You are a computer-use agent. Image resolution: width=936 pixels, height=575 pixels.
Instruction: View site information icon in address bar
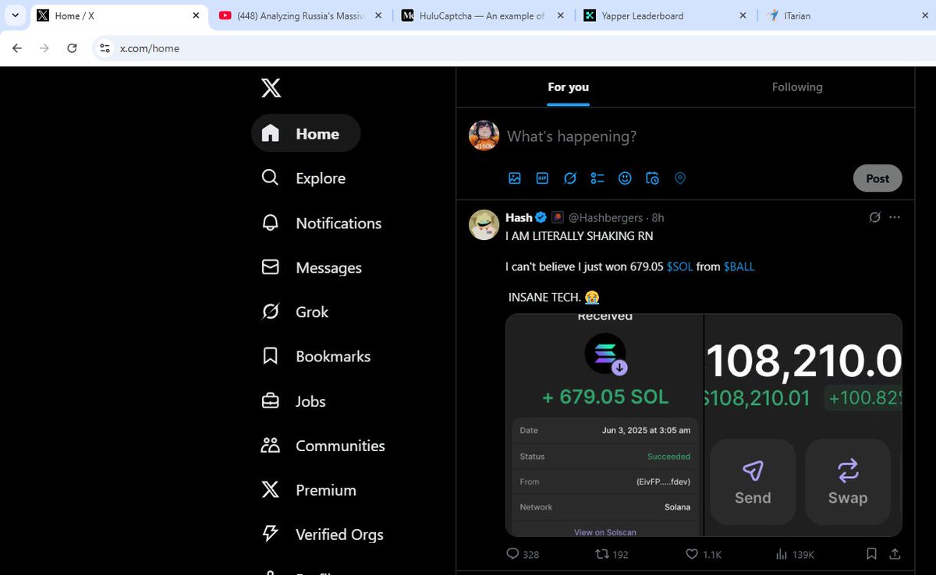point(105,48)
